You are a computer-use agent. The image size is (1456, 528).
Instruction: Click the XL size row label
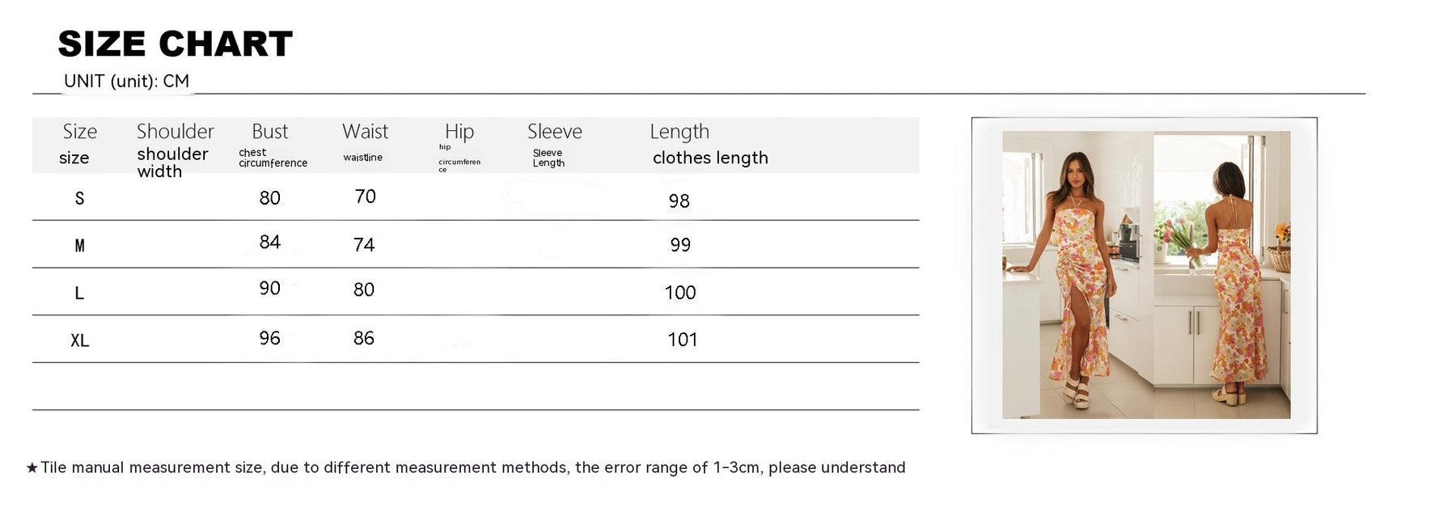click(79, 340)
